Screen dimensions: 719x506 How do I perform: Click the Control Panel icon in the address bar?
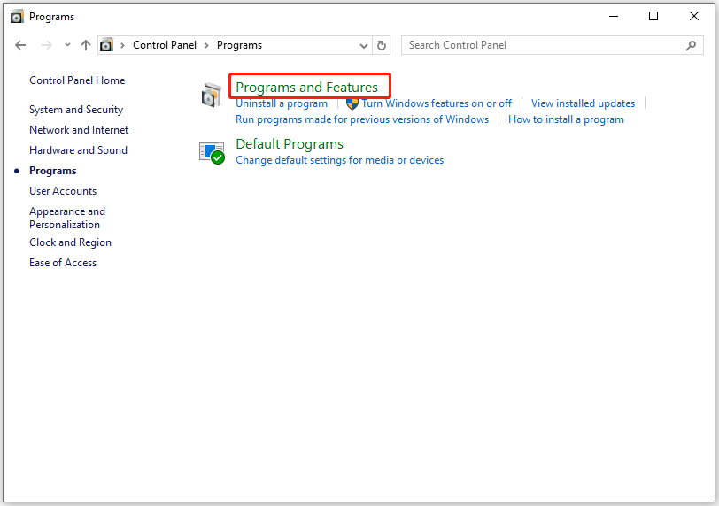click(x=106, y=45)
